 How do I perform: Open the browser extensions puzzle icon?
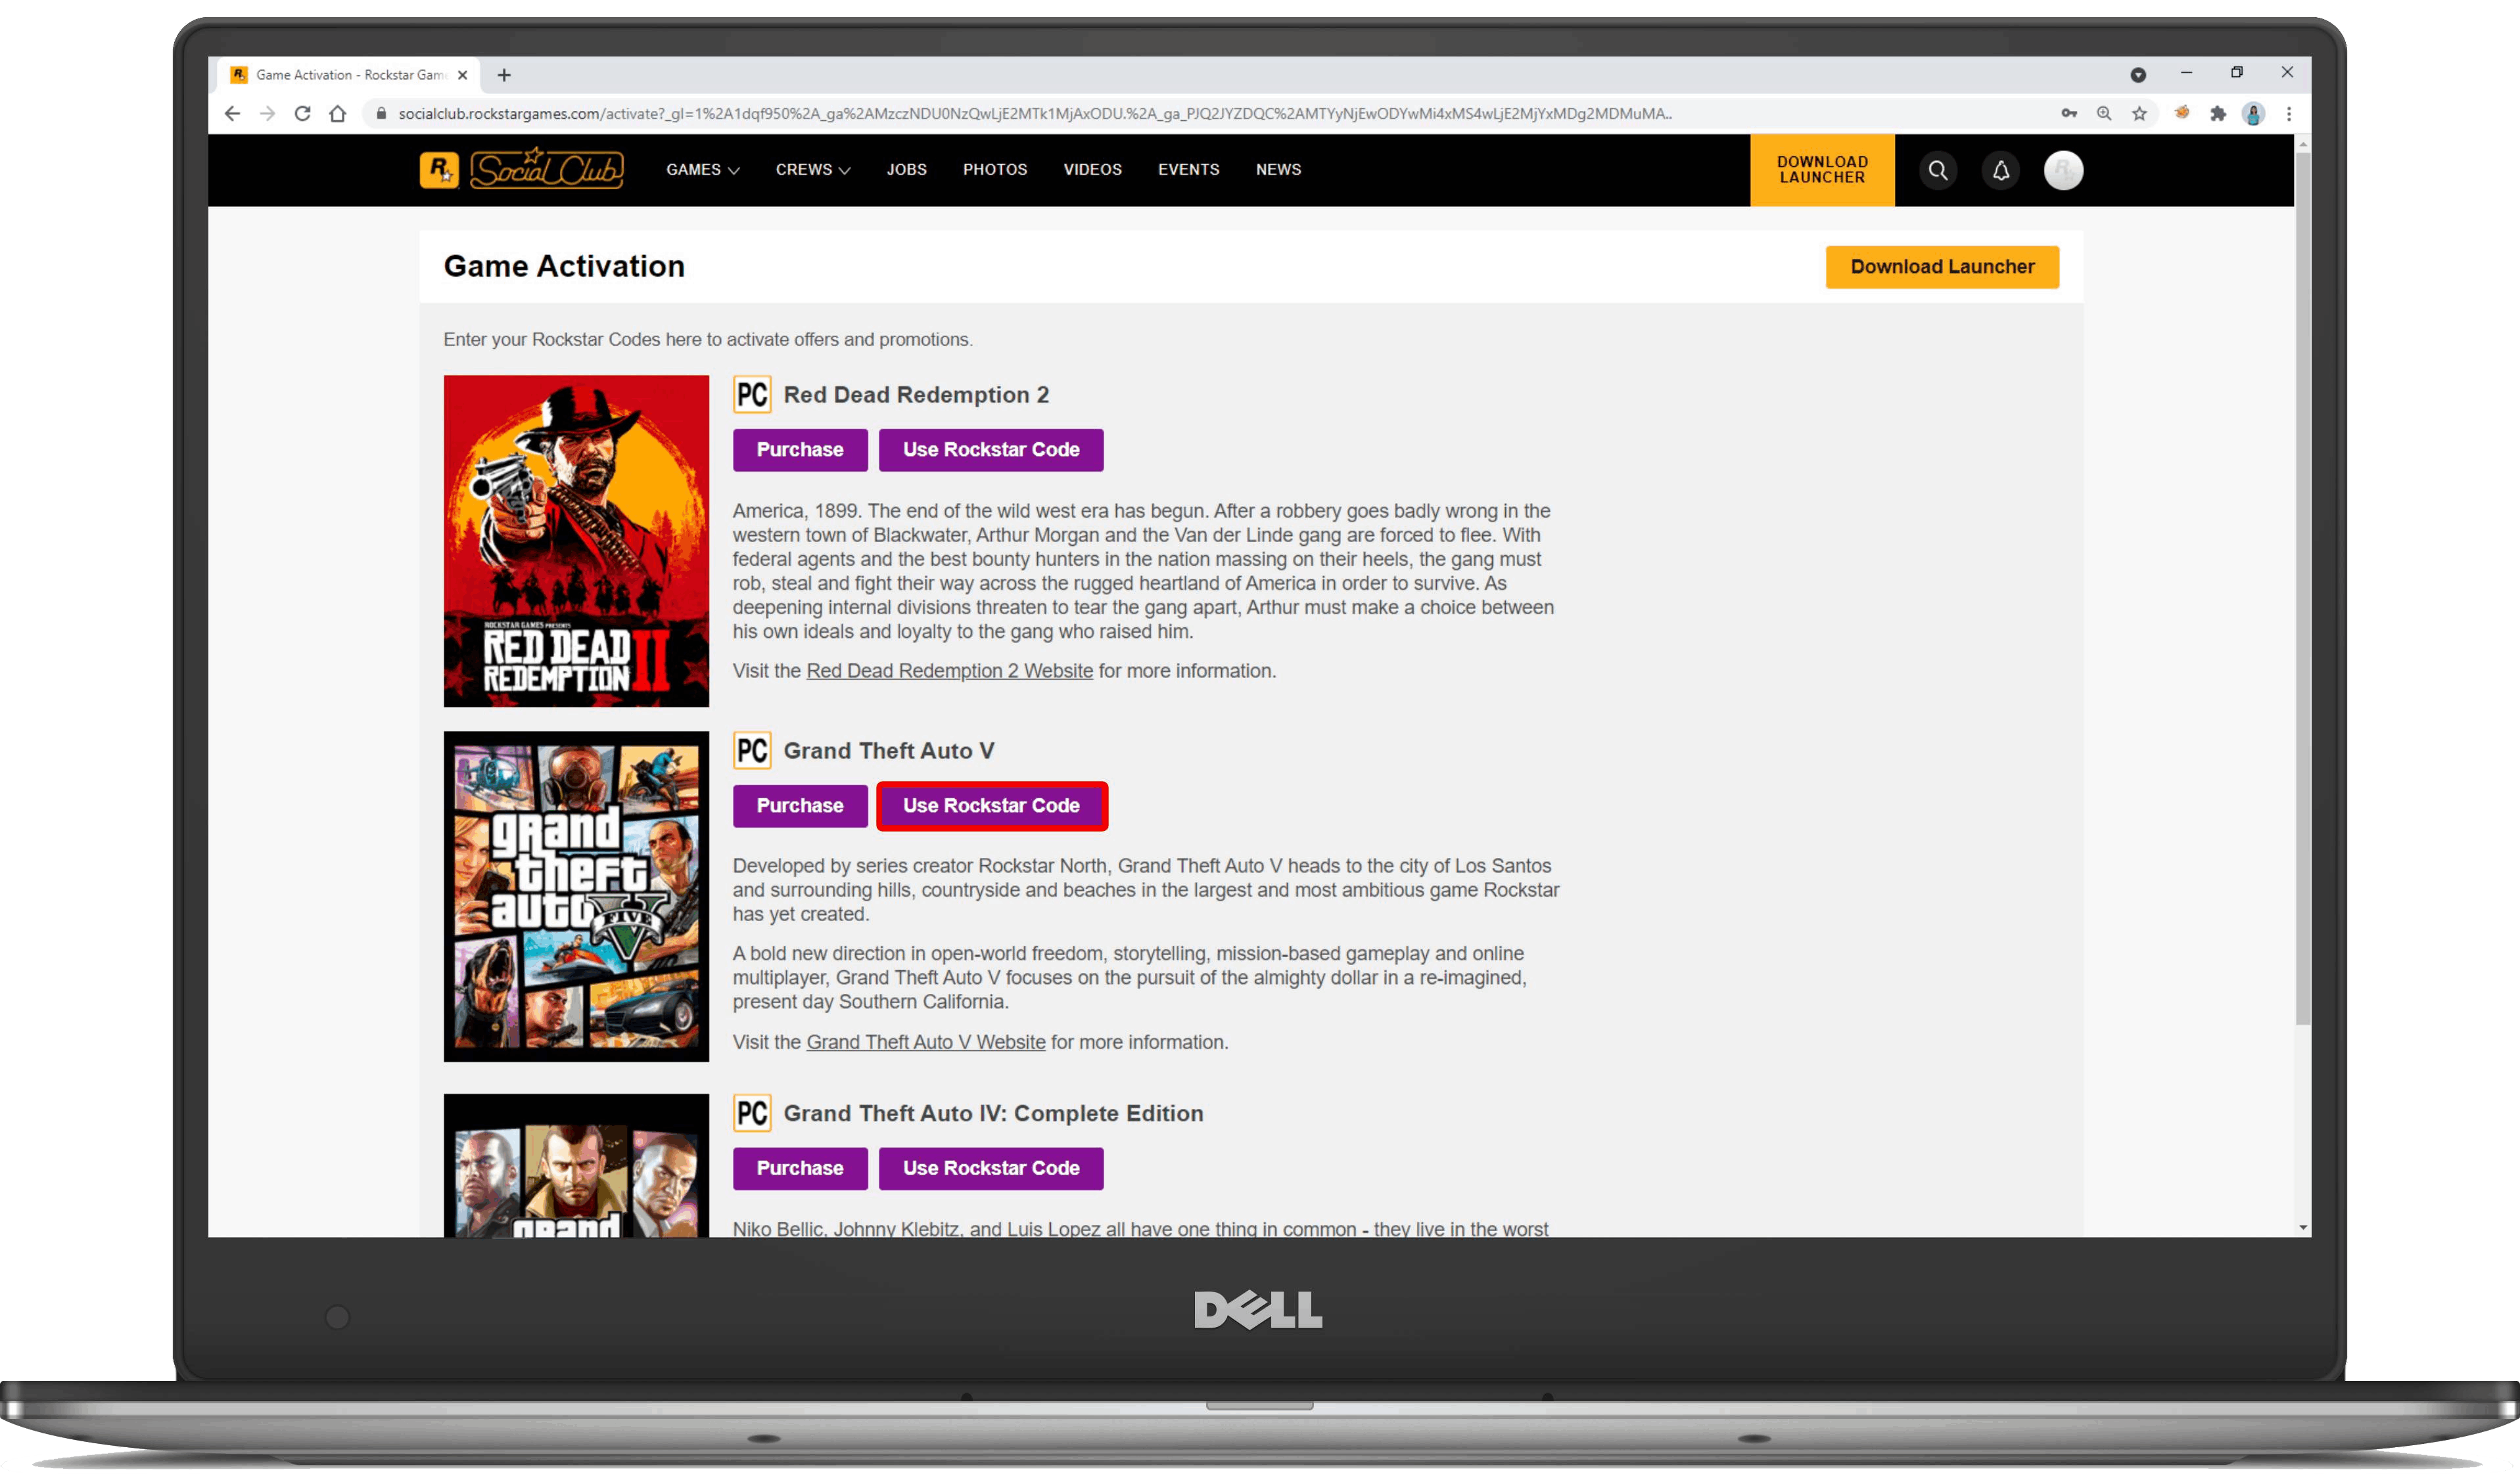(2218, 114)
